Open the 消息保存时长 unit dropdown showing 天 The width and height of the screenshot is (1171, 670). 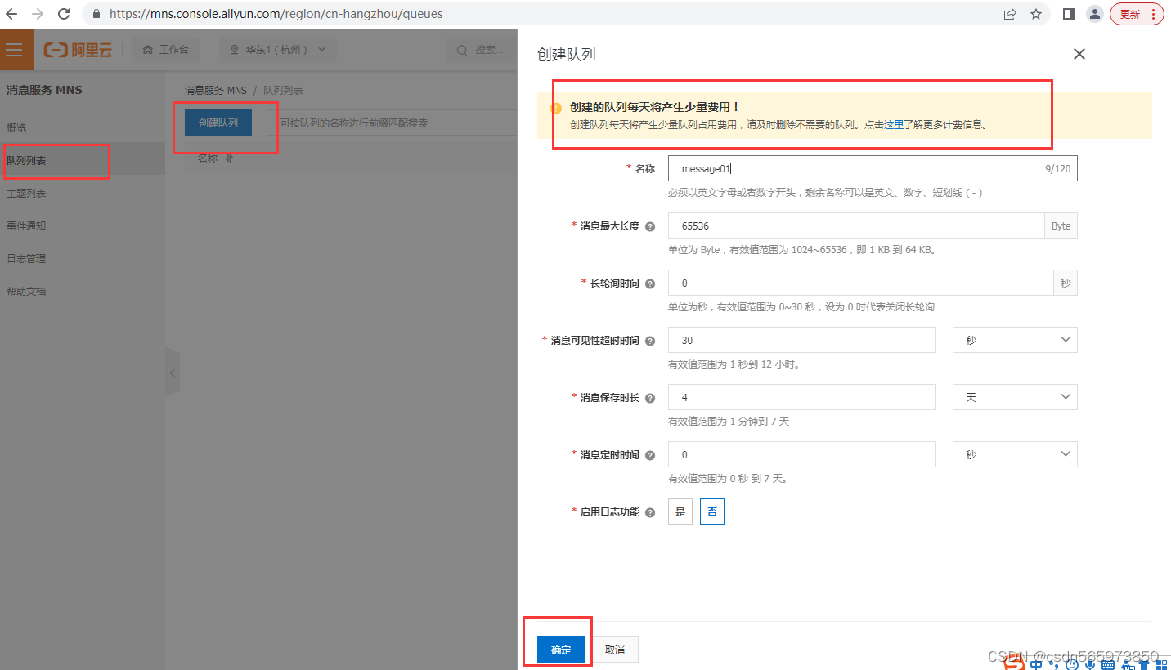point(1015,397)
